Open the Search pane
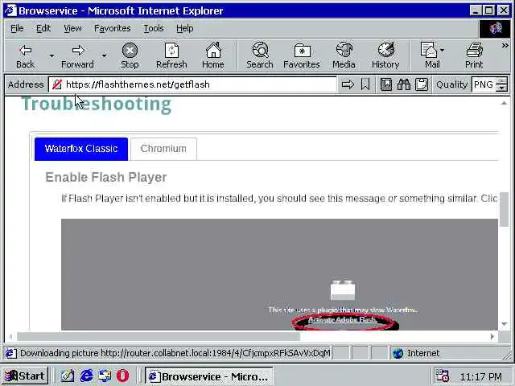Viewport: 515px width, 386px height. 260,55
